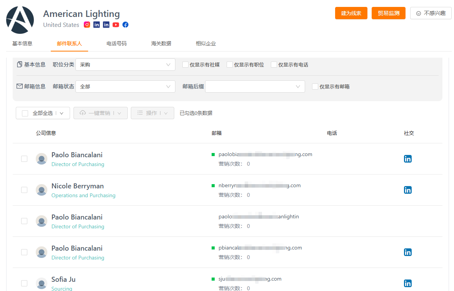The image size is (454, 291).
Task: Open the second LinkedIn icon beside United States
Action: tap(106, 25)
